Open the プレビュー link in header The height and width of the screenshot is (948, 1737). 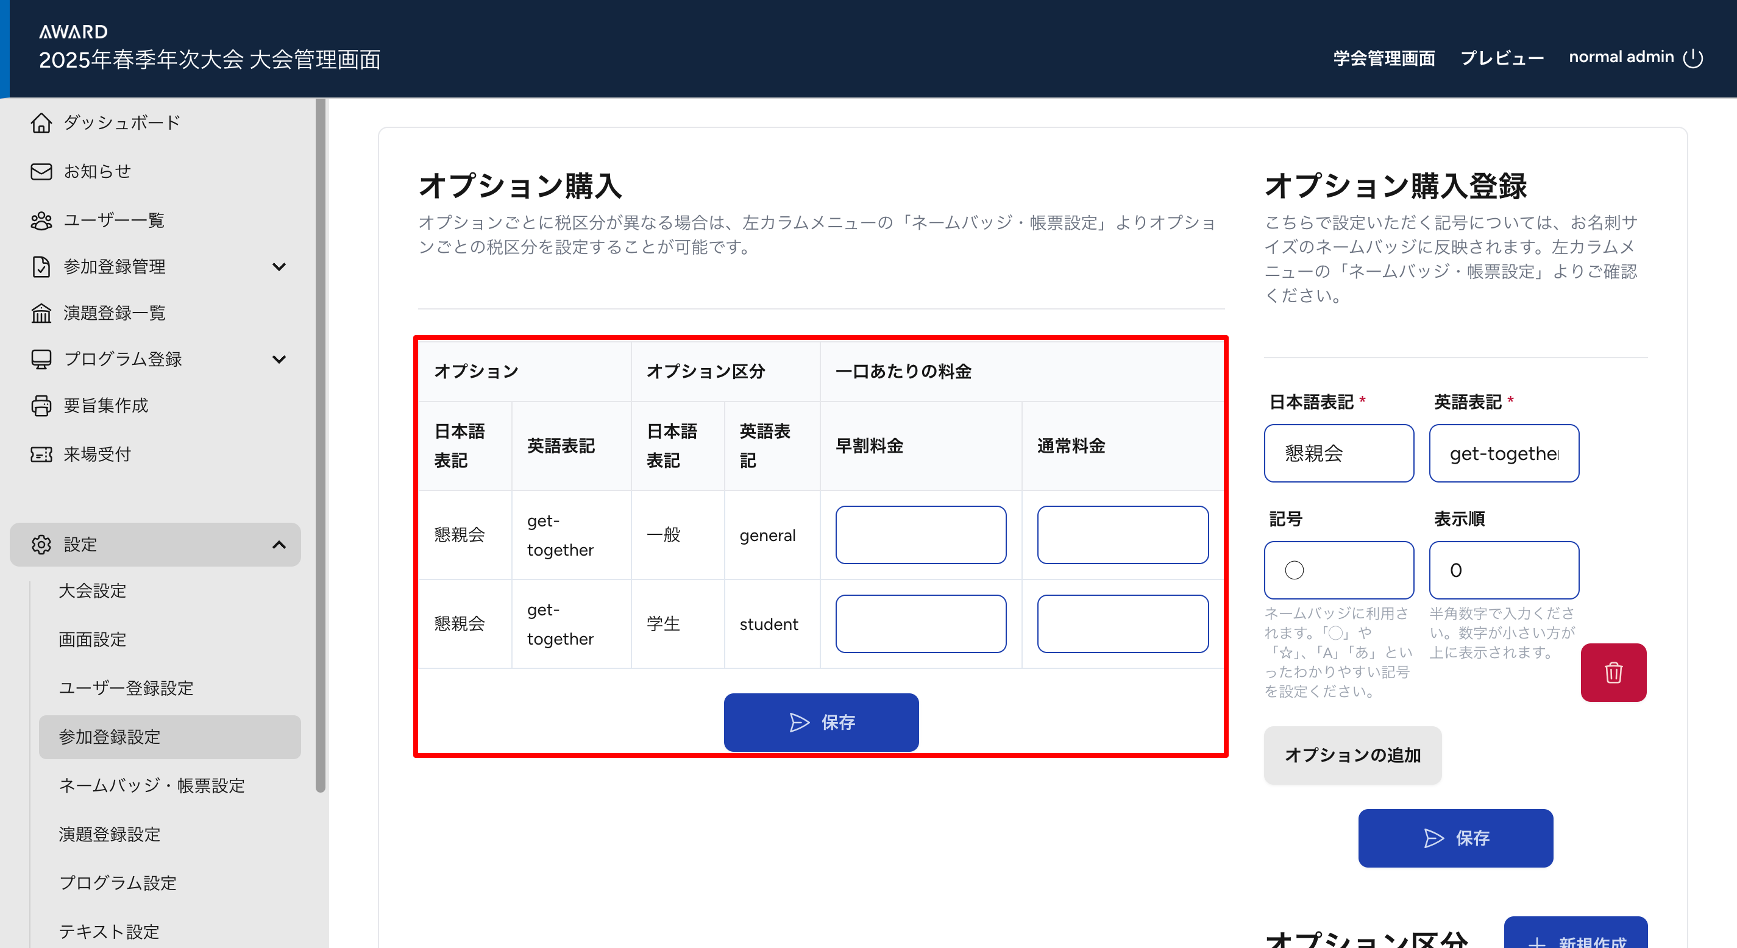pos(1501,58)
